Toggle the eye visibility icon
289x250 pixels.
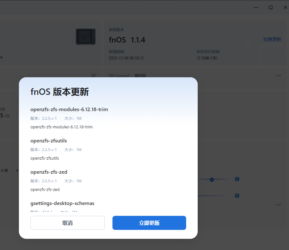(94, 75)
